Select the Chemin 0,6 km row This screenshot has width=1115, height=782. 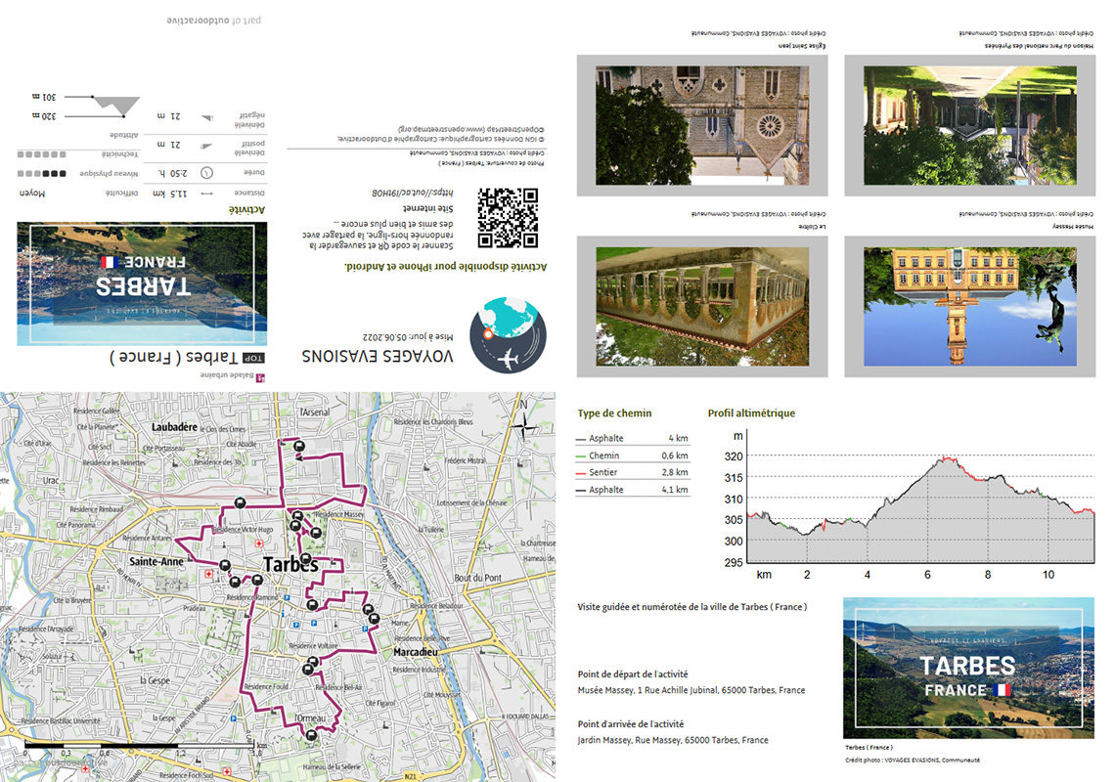click(632, 456)
